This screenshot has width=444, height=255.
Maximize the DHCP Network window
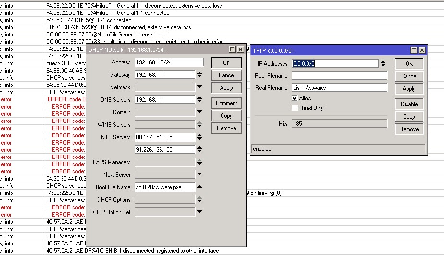(x=233, y=49)
